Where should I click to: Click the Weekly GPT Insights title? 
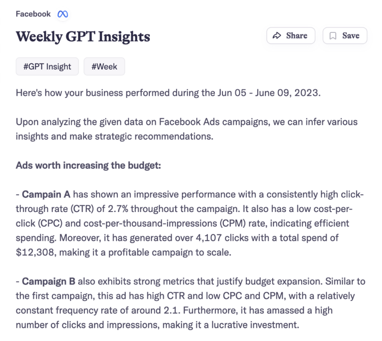point(83,36)
